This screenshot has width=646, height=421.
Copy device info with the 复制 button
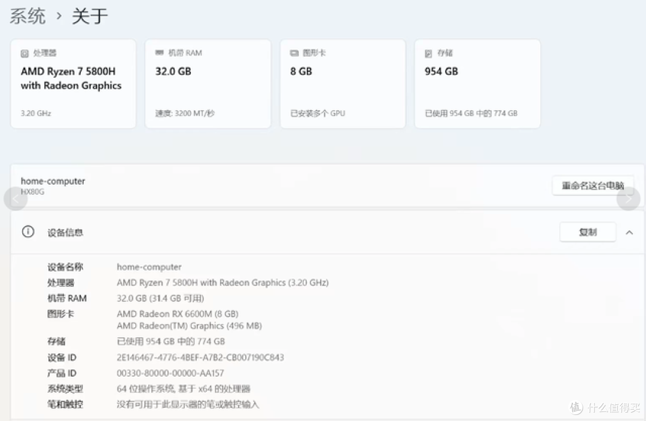tap(588, 233)
